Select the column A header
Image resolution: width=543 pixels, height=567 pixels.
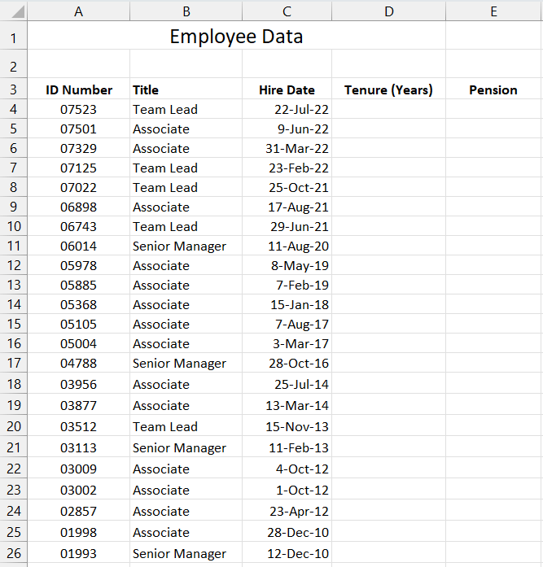(78, 11)
